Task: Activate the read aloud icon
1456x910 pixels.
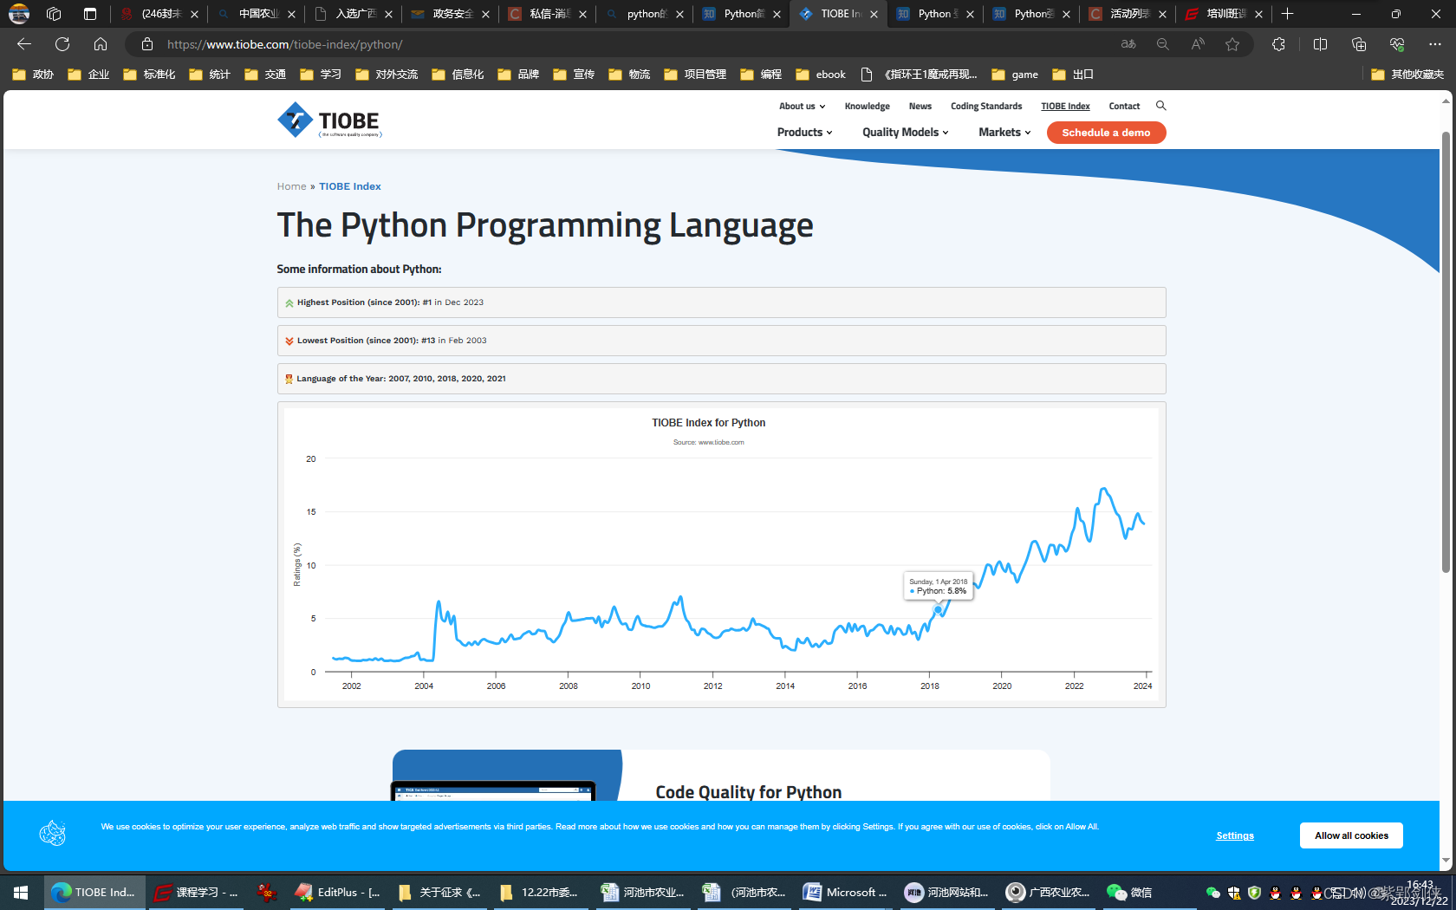Action: pyautogui.click(x=1198, y=44)
